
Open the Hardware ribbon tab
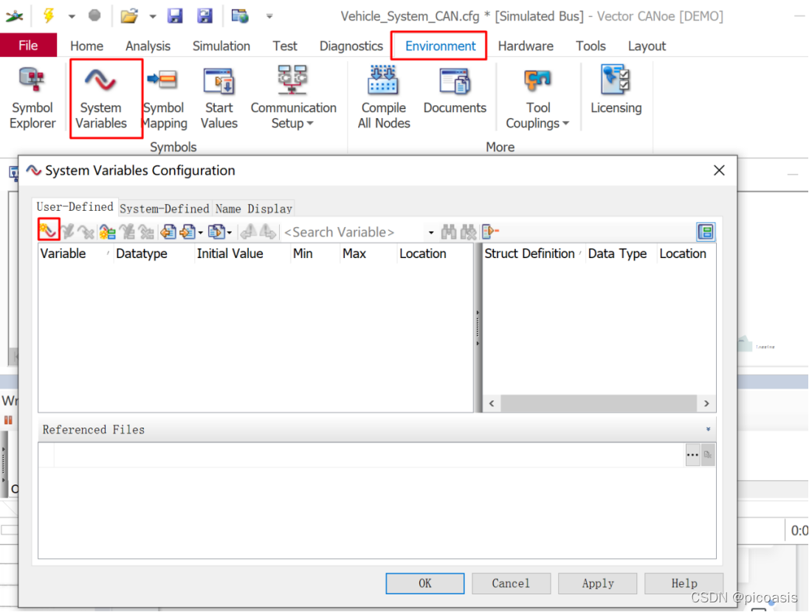point(526,46)
